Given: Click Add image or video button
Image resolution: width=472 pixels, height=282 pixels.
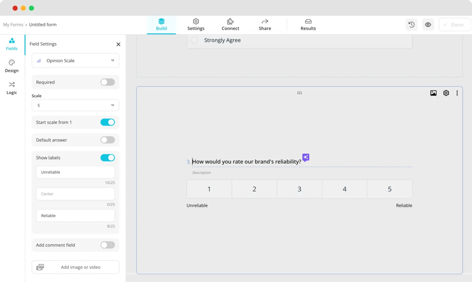Looking at the screenshot, I should pyautogui.click(x=76, y=267).
